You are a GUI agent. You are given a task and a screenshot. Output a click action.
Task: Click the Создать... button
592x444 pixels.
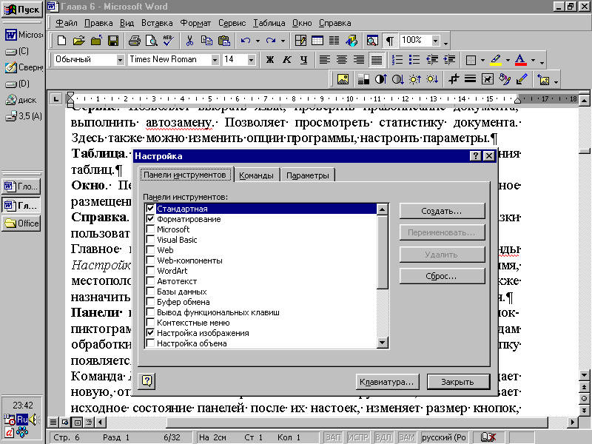click(442, 211)
